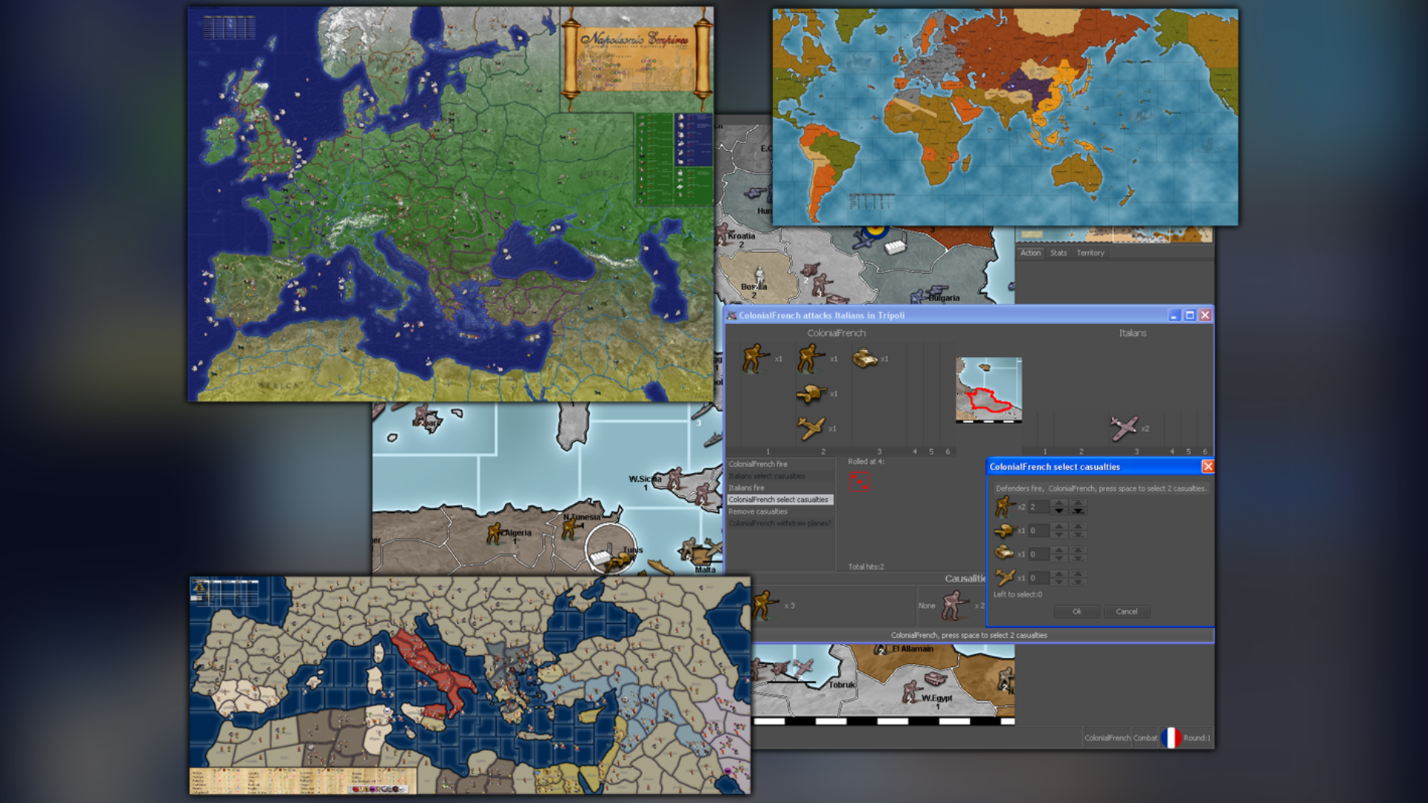This screenshot has width=1428, height=803.
Task: Decrease fighter casualty count by one
Action: [x=1059, y=582]
